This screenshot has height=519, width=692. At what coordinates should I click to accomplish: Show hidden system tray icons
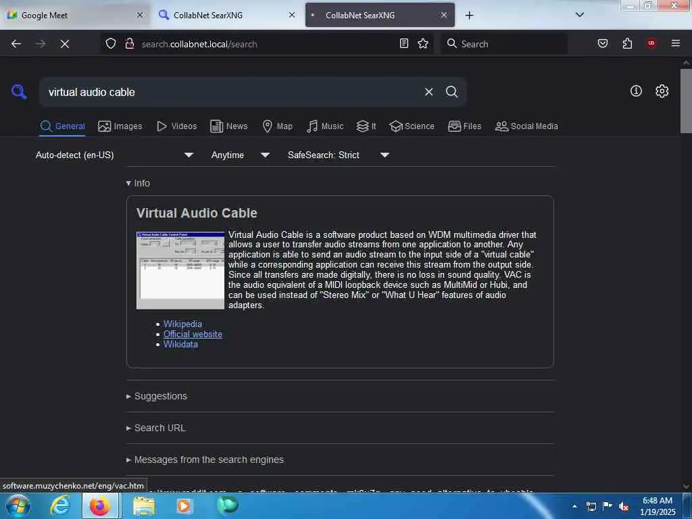(574, 507)
